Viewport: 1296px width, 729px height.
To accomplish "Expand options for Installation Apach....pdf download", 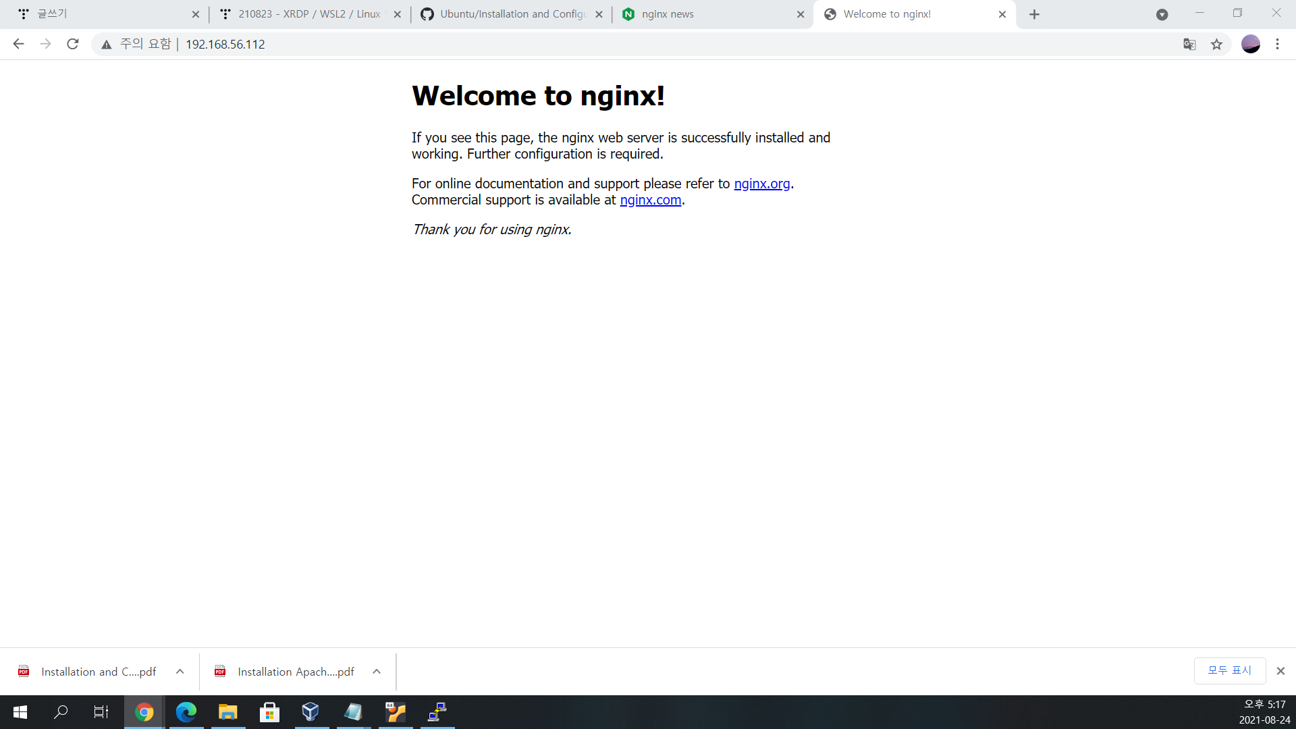I will pos(377,672).
